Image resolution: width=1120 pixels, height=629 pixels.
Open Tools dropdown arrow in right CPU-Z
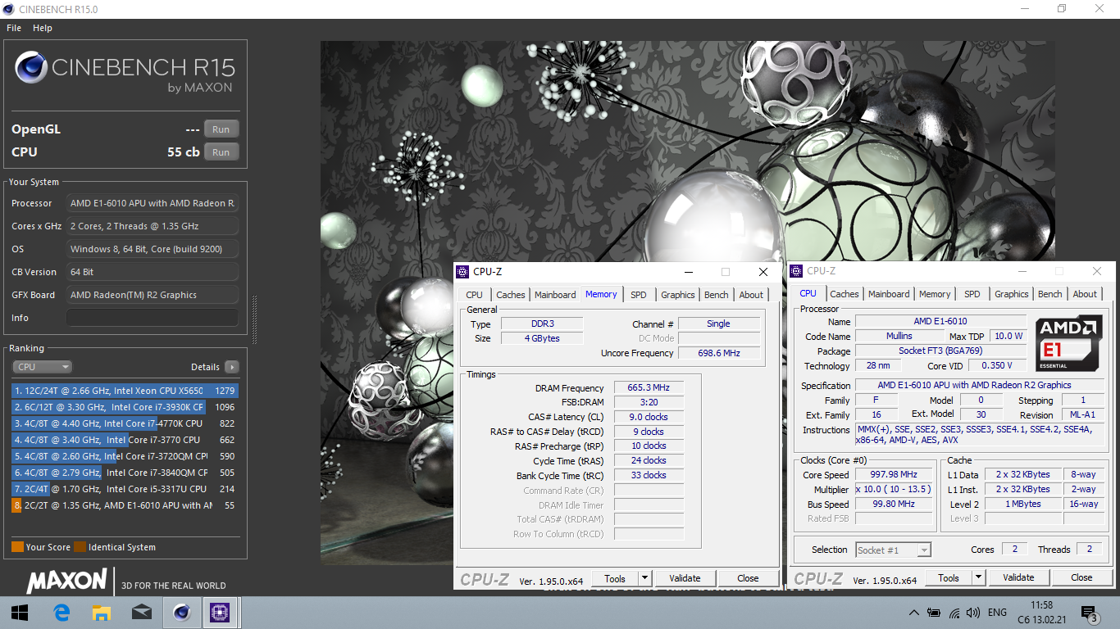pyautogui.click(x=979, y=577)
